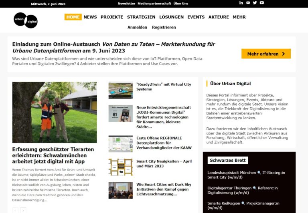Open the Über Uns link
Screen dimensions: 308x213
point(181,3)
